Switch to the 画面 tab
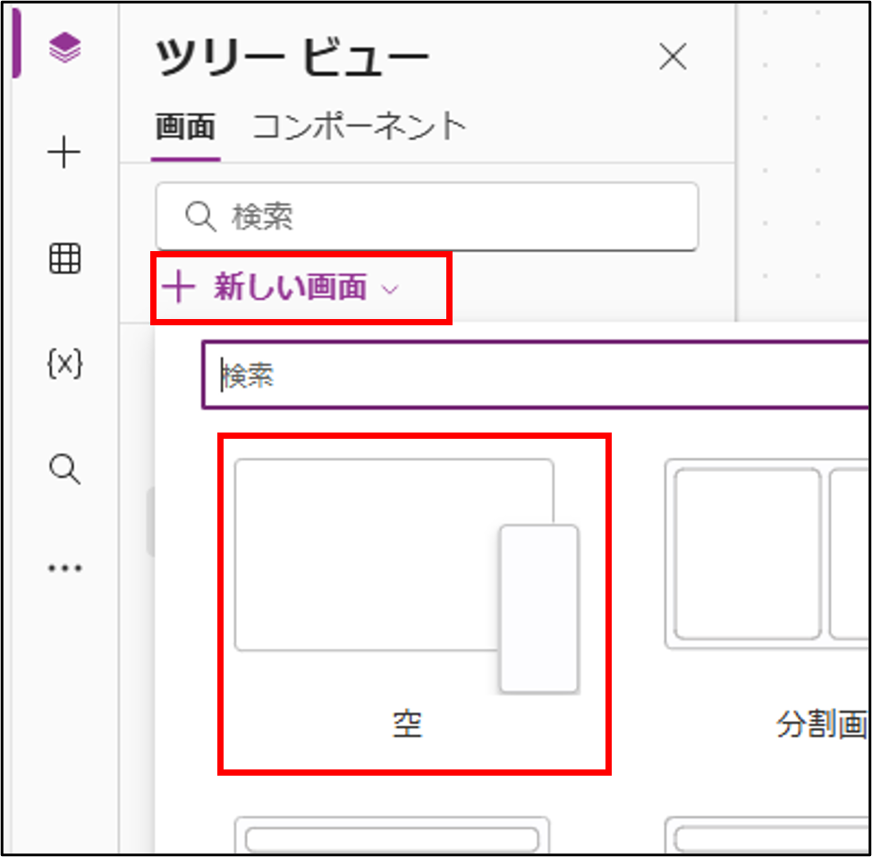The width and height of the screenshot is (872, 857). 185,128
